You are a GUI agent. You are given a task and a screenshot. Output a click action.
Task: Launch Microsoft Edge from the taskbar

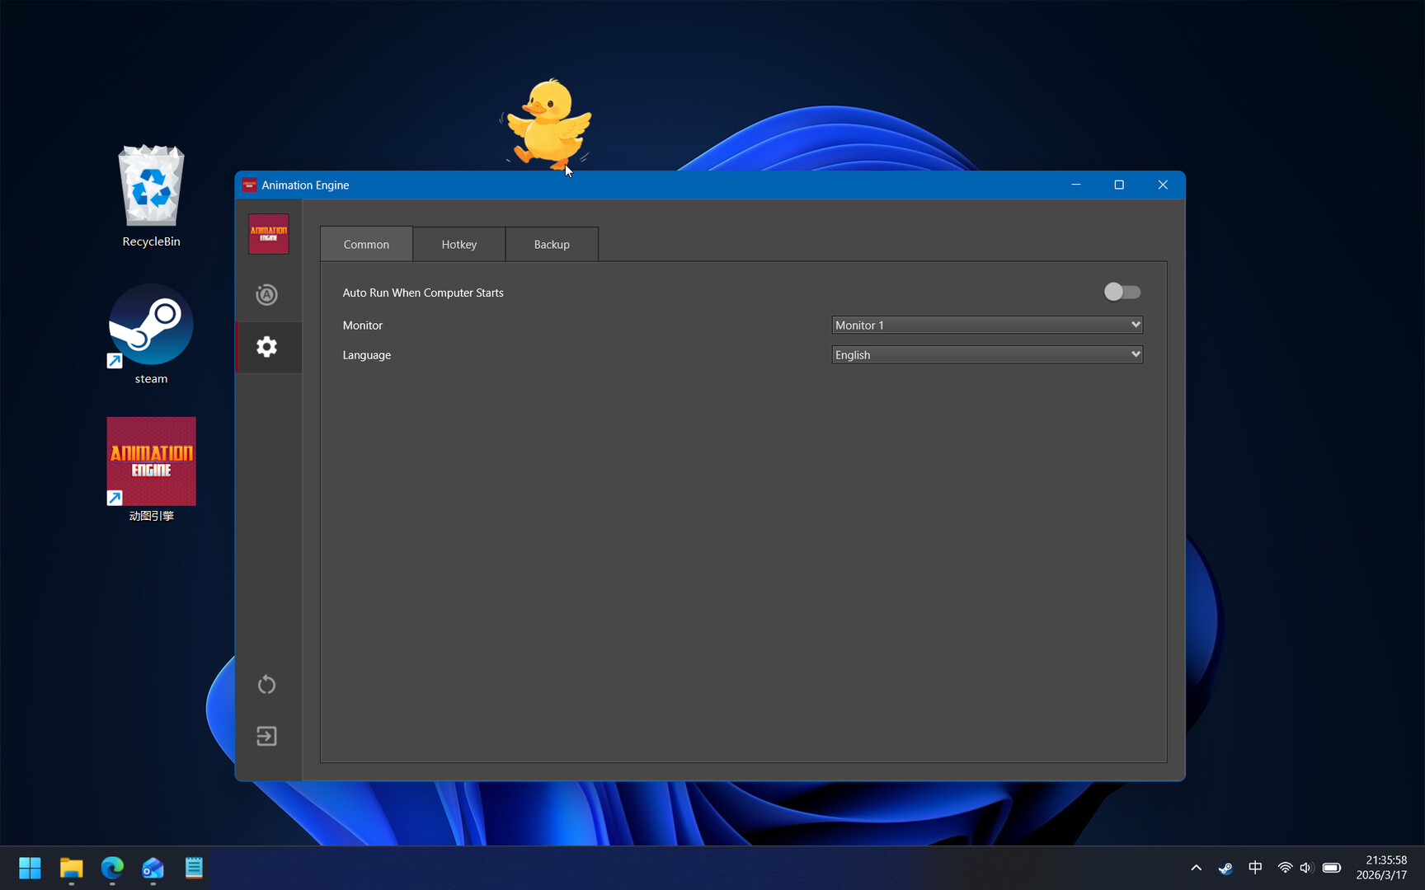112,868
